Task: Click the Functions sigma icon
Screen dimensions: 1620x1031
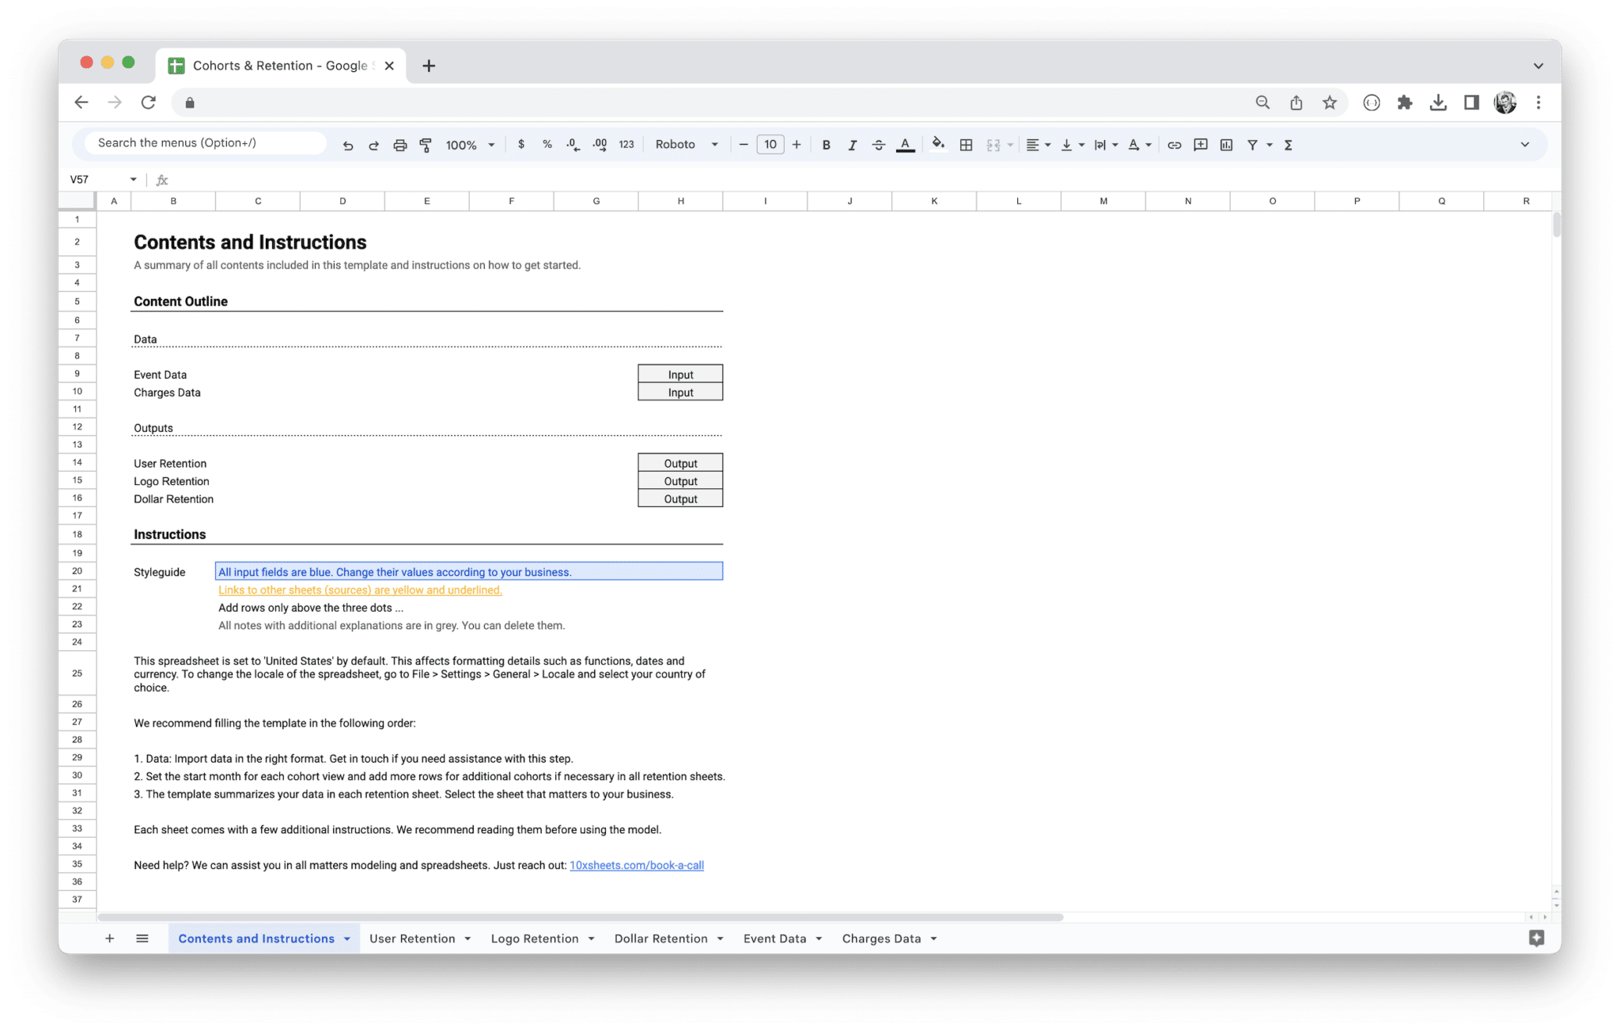Action: (x=1289, y=144)
